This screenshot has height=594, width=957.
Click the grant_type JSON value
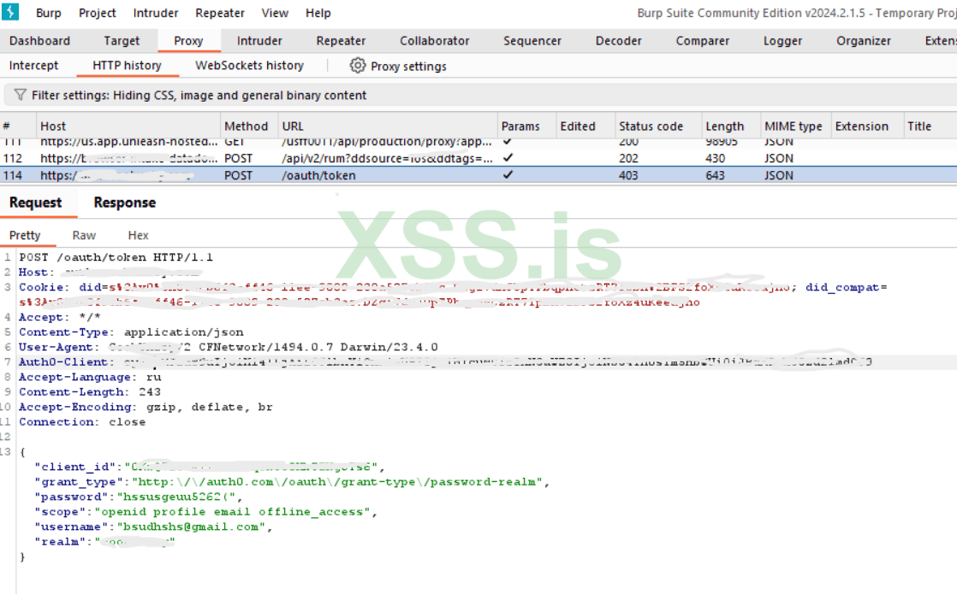(x=337, y=482)
